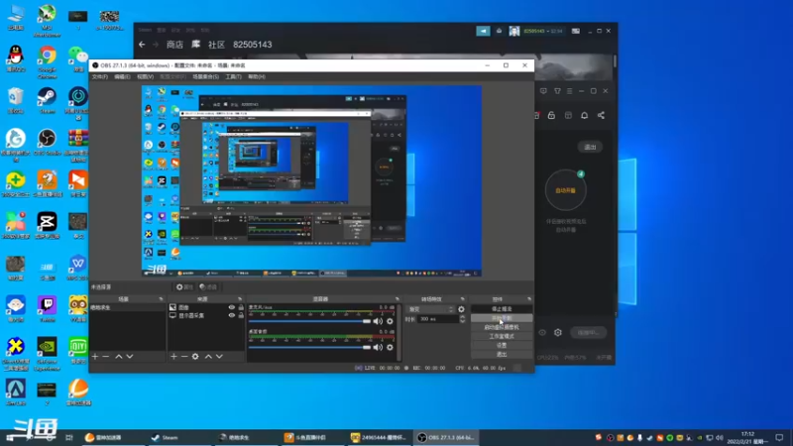
Task: Open the OBS Tools menu
Action: click(x=233, y=77)
